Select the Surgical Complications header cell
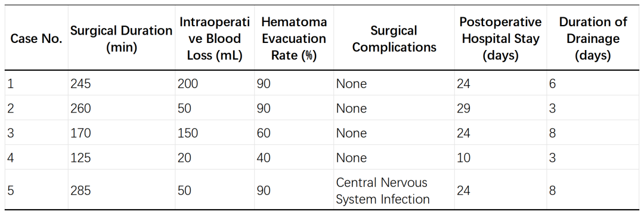644x215 pixels. (394, 39)
